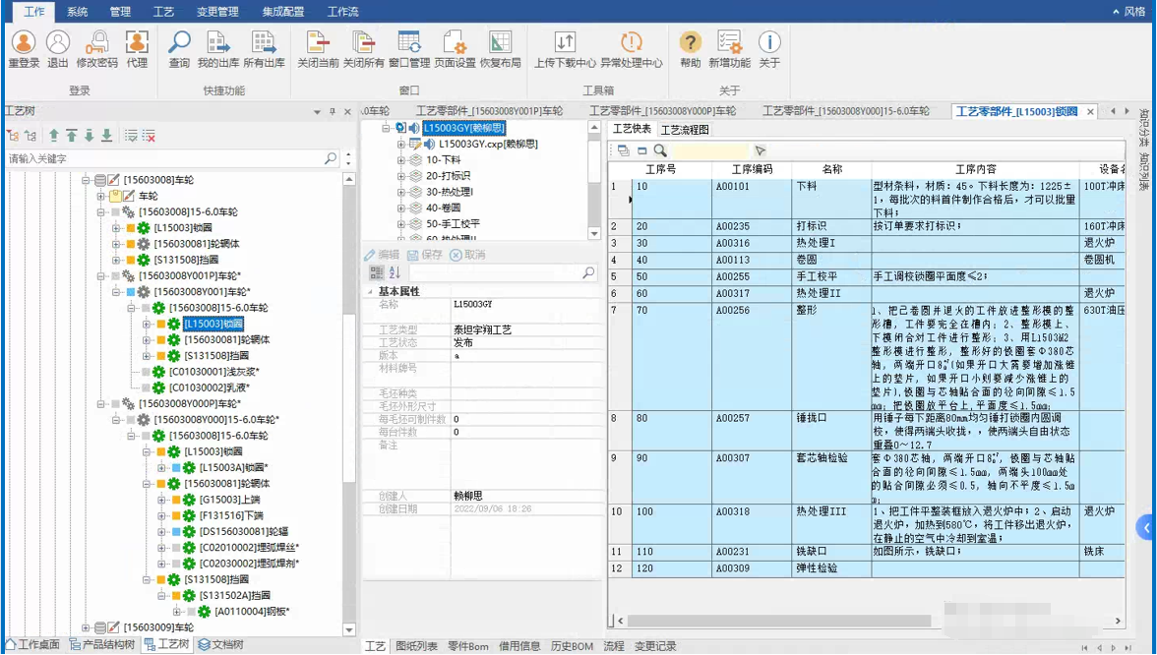Toggle the orange checkbox beside [G15003]上端
The image size is (1157, 655).
click(x=177, y=500)
